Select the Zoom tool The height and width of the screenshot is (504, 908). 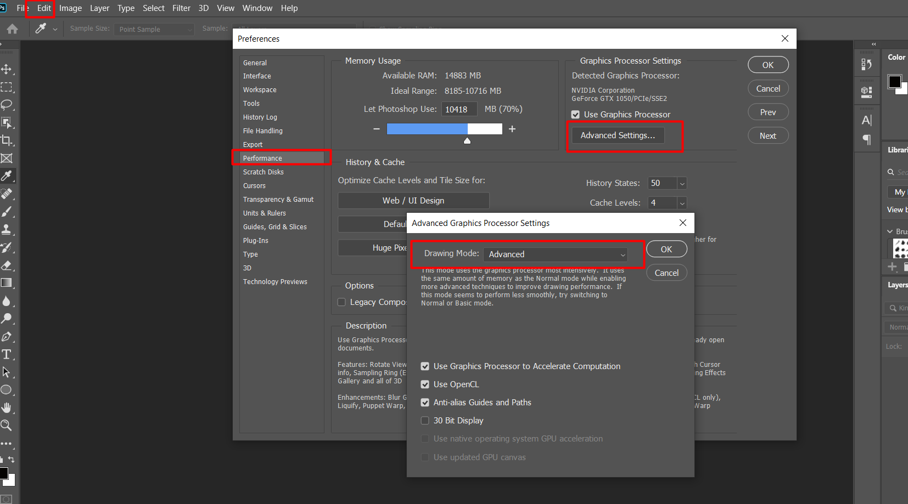pyautogui.click(x=8, y=426)
